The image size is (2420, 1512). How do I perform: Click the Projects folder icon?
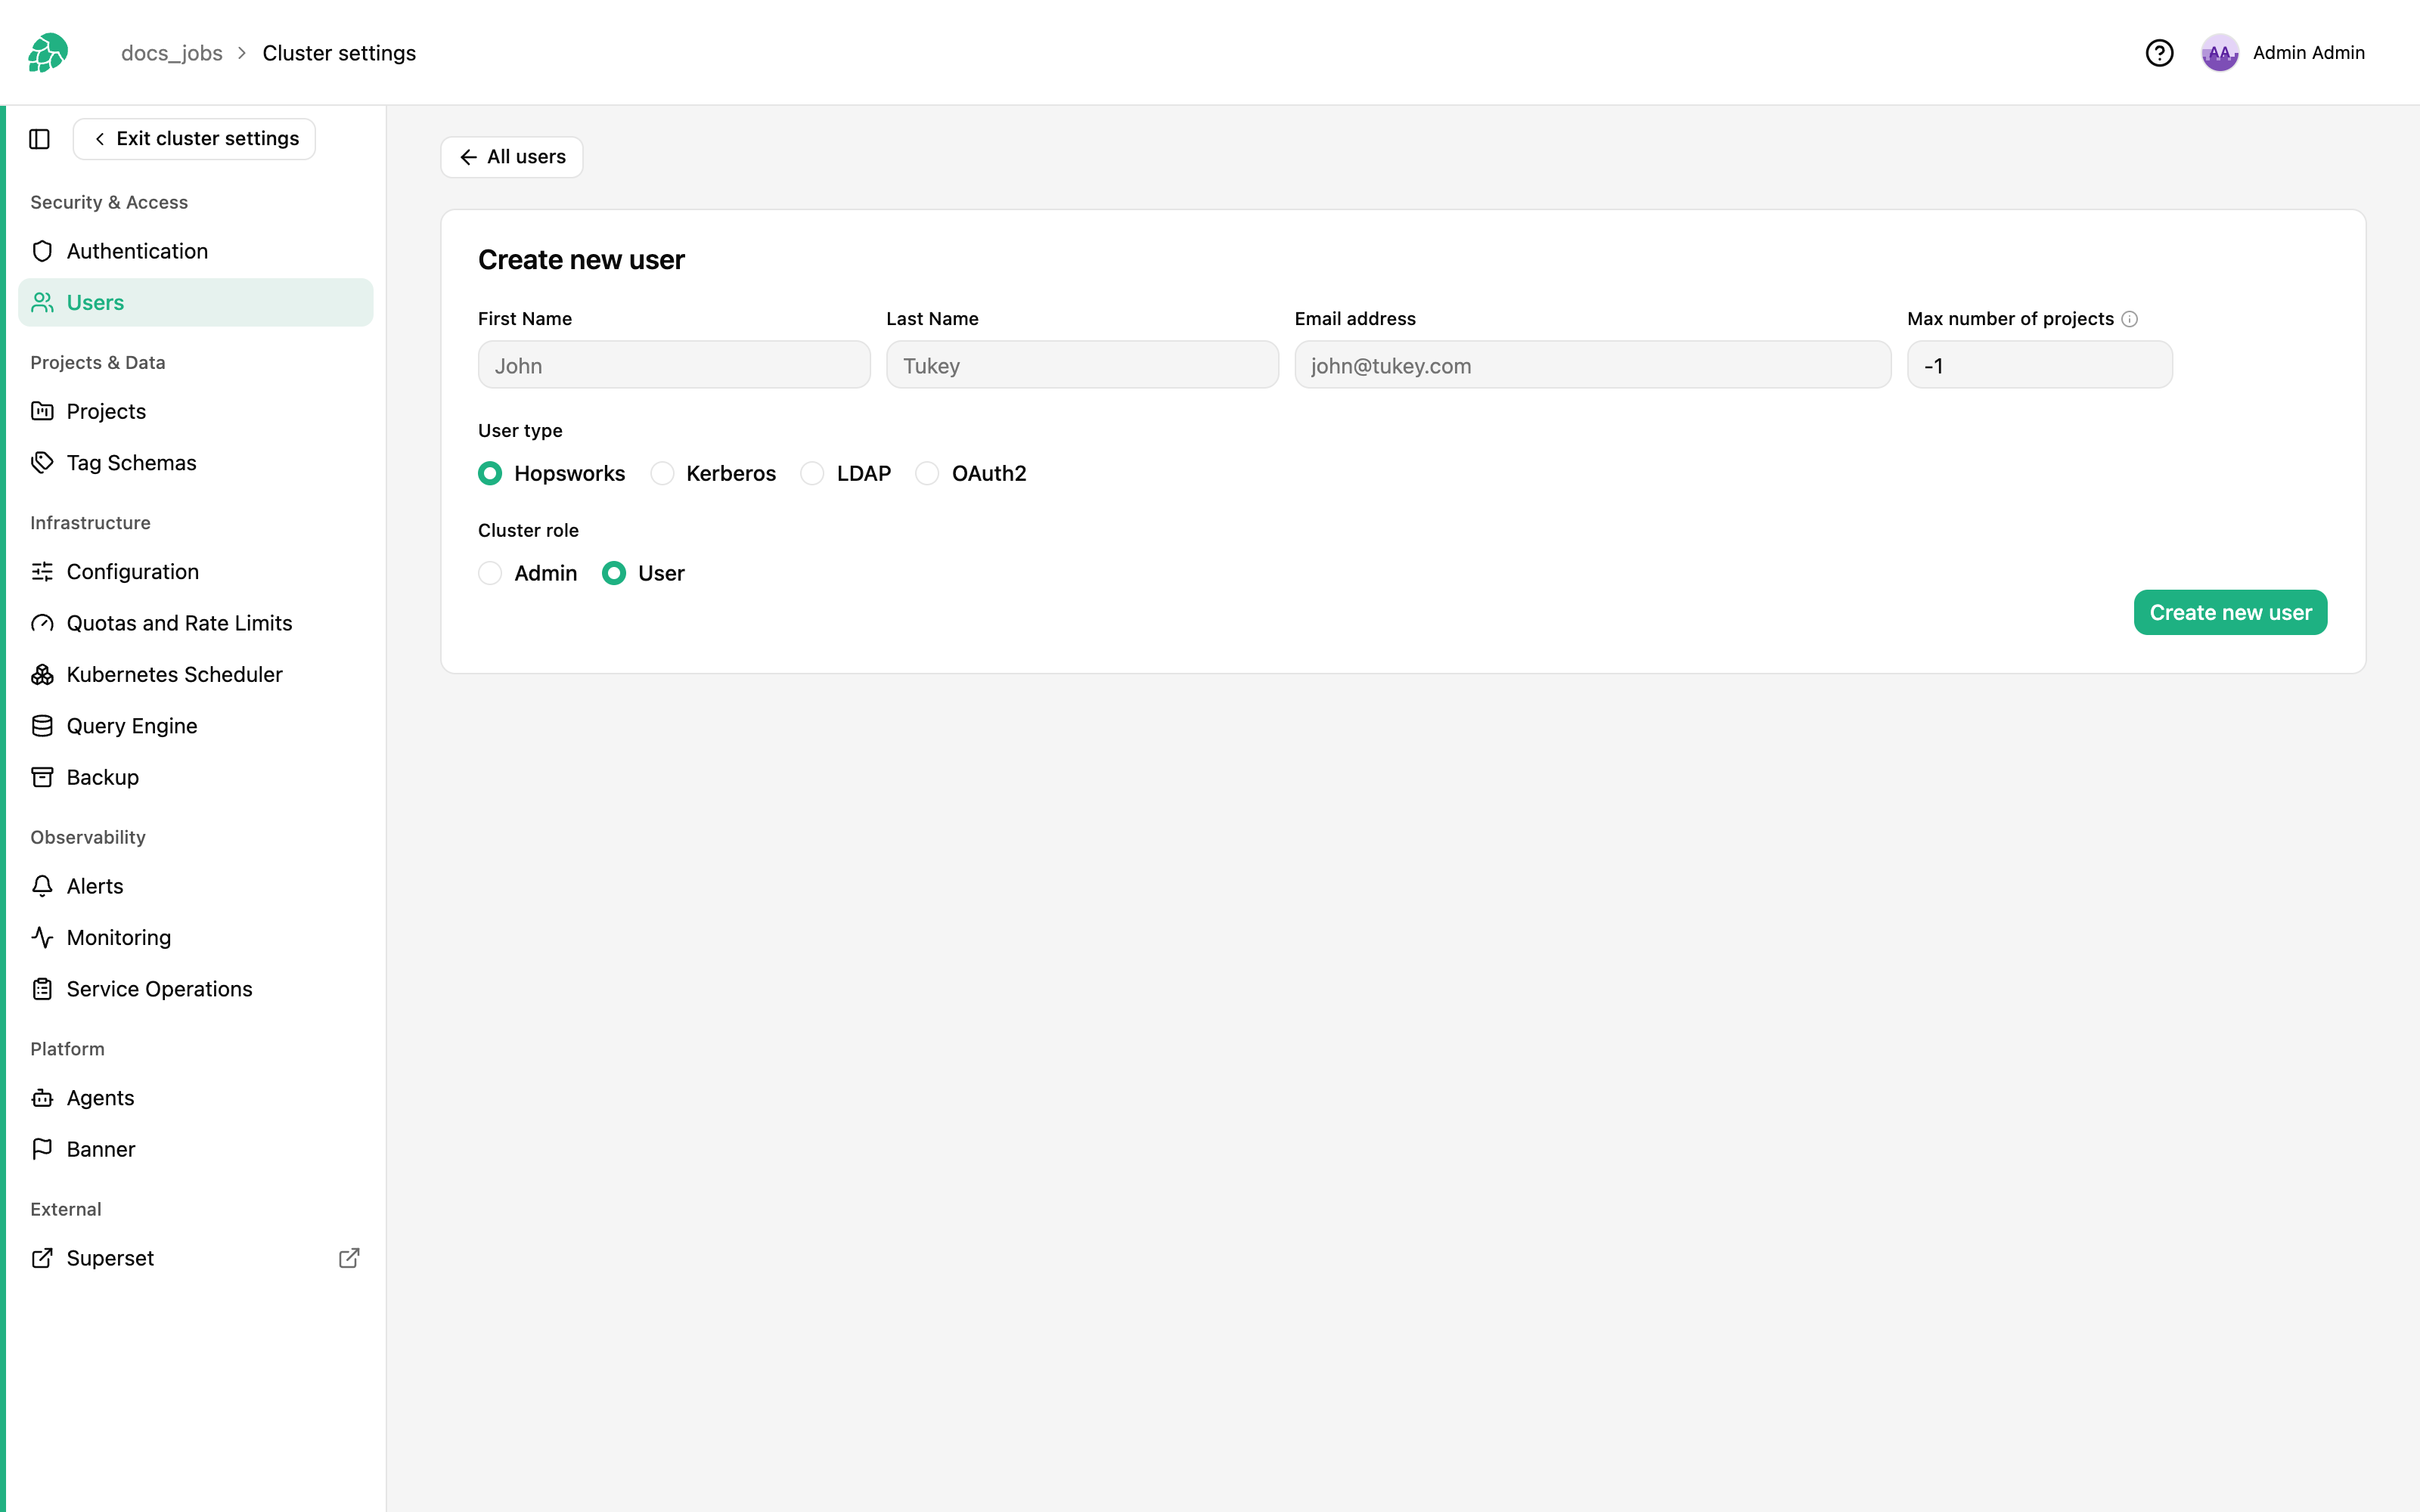click(42, 411)
